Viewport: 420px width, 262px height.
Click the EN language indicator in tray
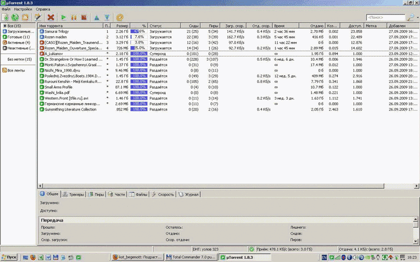[x=324, y=257]
